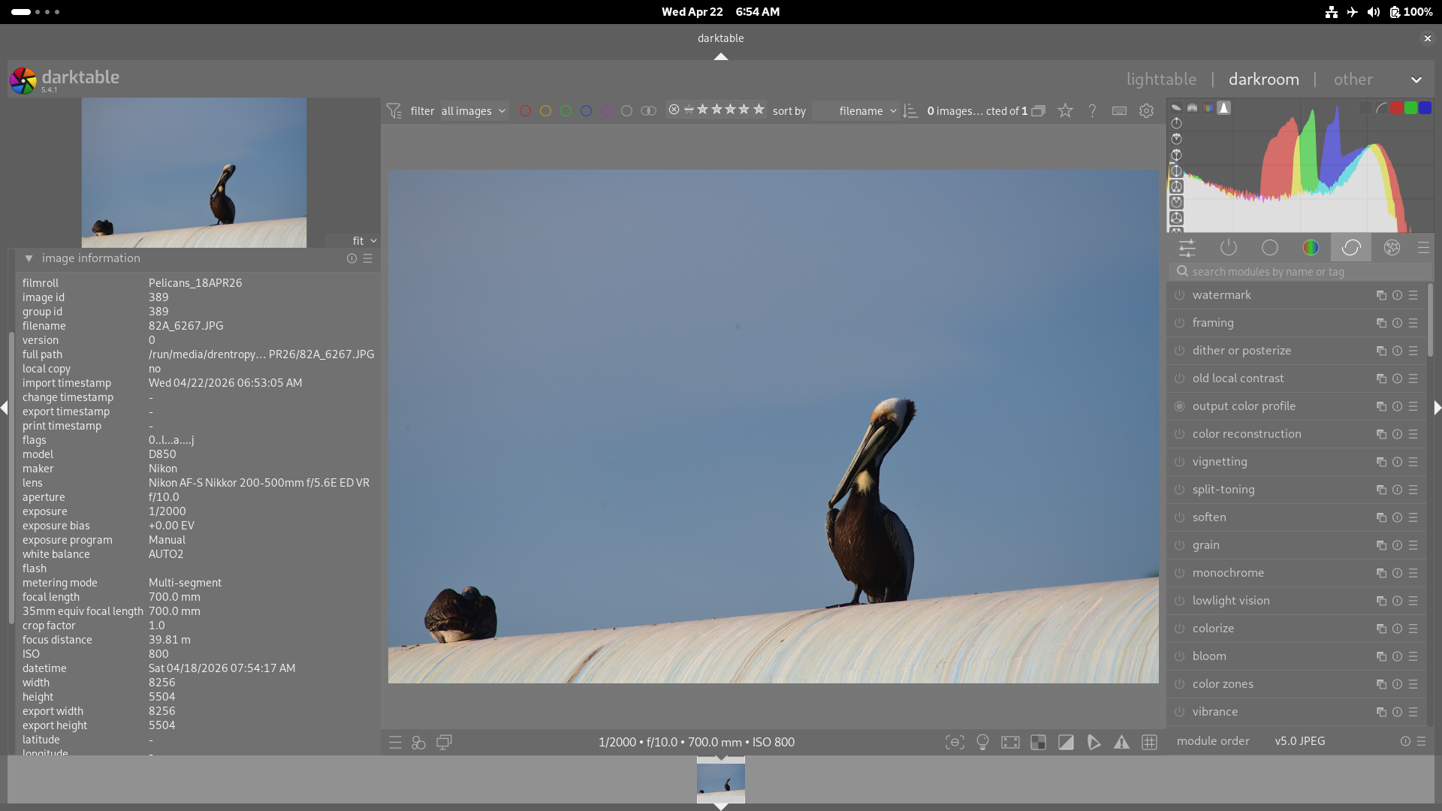
Task: Enable the grain module
Action: pos(1180,545)
